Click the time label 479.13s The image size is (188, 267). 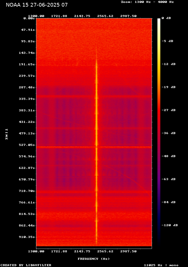pos(27,133)
